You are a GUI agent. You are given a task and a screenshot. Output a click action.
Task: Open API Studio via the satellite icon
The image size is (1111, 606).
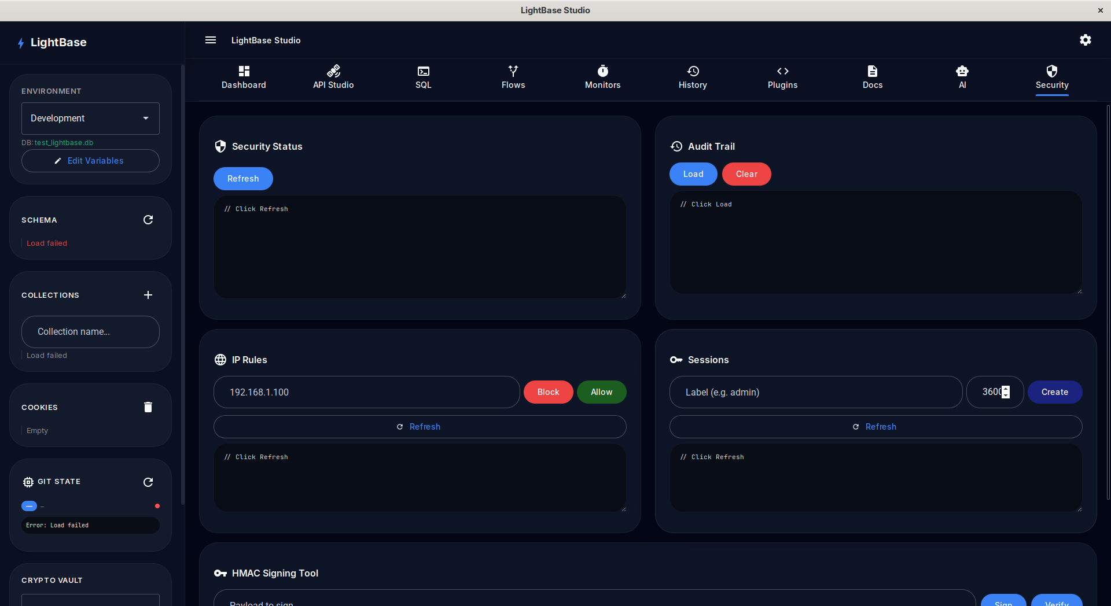pyautogui.click(x=333, y=77)
